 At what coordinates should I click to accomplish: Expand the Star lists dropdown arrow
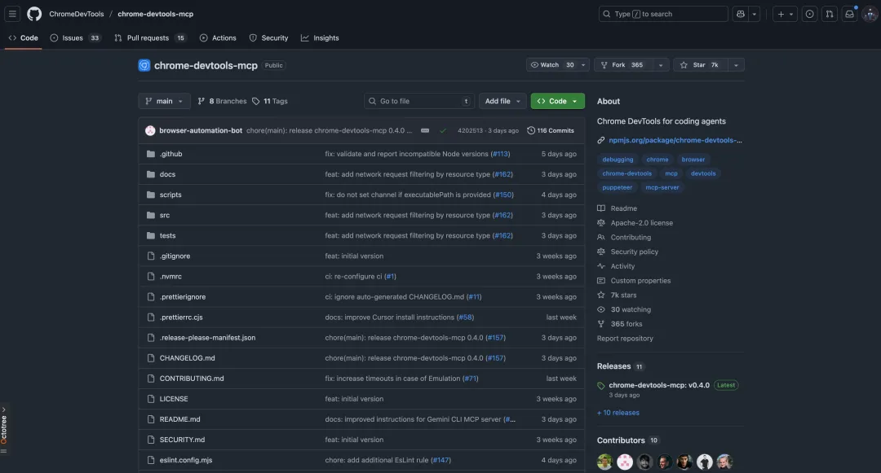click(x=736, y=65)
